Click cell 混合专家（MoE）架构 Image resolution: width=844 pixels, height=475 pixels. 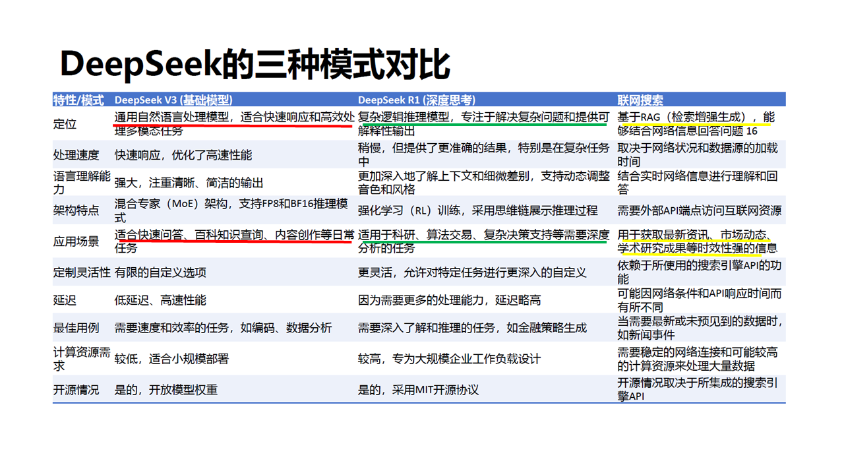(231, 210)
